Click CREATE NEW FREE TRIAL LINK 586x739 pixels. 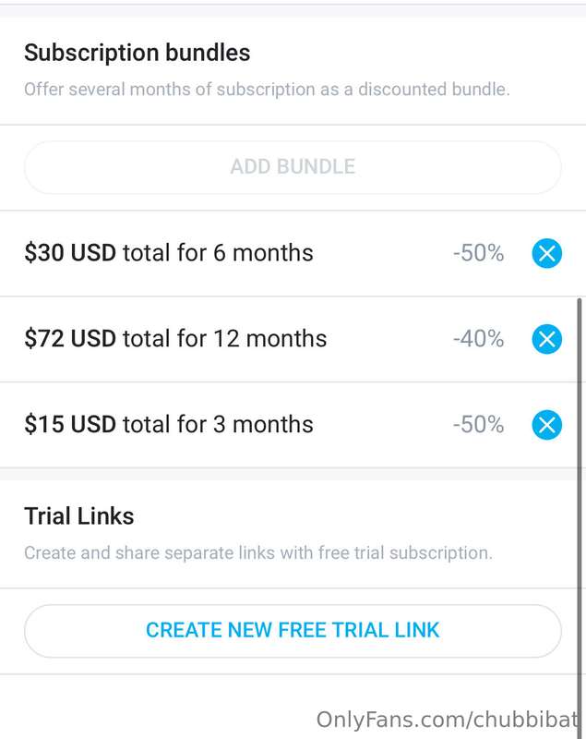coord(293,631)
